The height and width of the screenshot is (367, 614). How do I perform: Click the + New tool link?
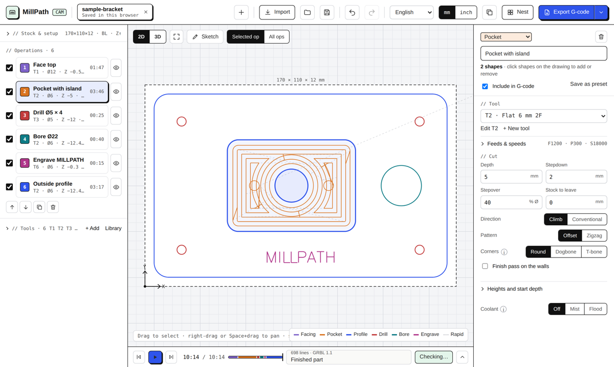pyautogui.click(x=516, y=128)
